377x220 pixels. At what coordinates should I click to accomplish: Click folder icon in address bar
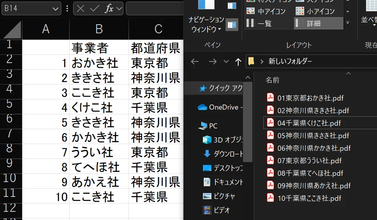(x=251, y=61)
